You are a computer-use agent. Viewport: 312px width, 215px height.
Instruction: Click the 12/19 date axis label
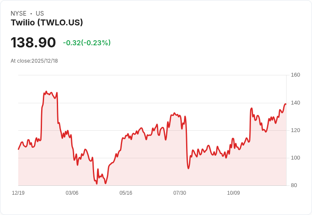tap(18, 193)
